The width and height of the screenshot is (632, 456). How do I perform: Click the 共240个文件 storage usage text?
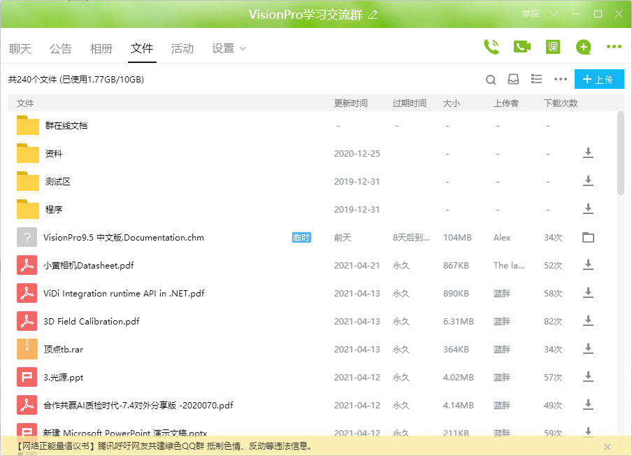pyautogui.click(x=76, y=80)
